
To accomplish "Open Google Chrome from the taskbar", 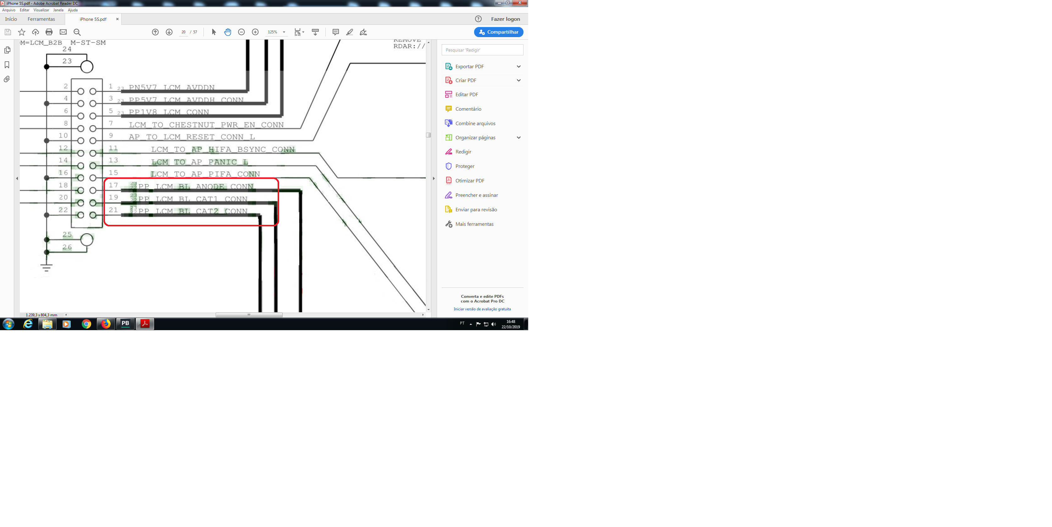I will click(86, 324).
